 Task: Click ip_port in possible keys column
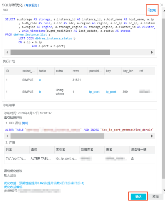click(x=94, y=92)
